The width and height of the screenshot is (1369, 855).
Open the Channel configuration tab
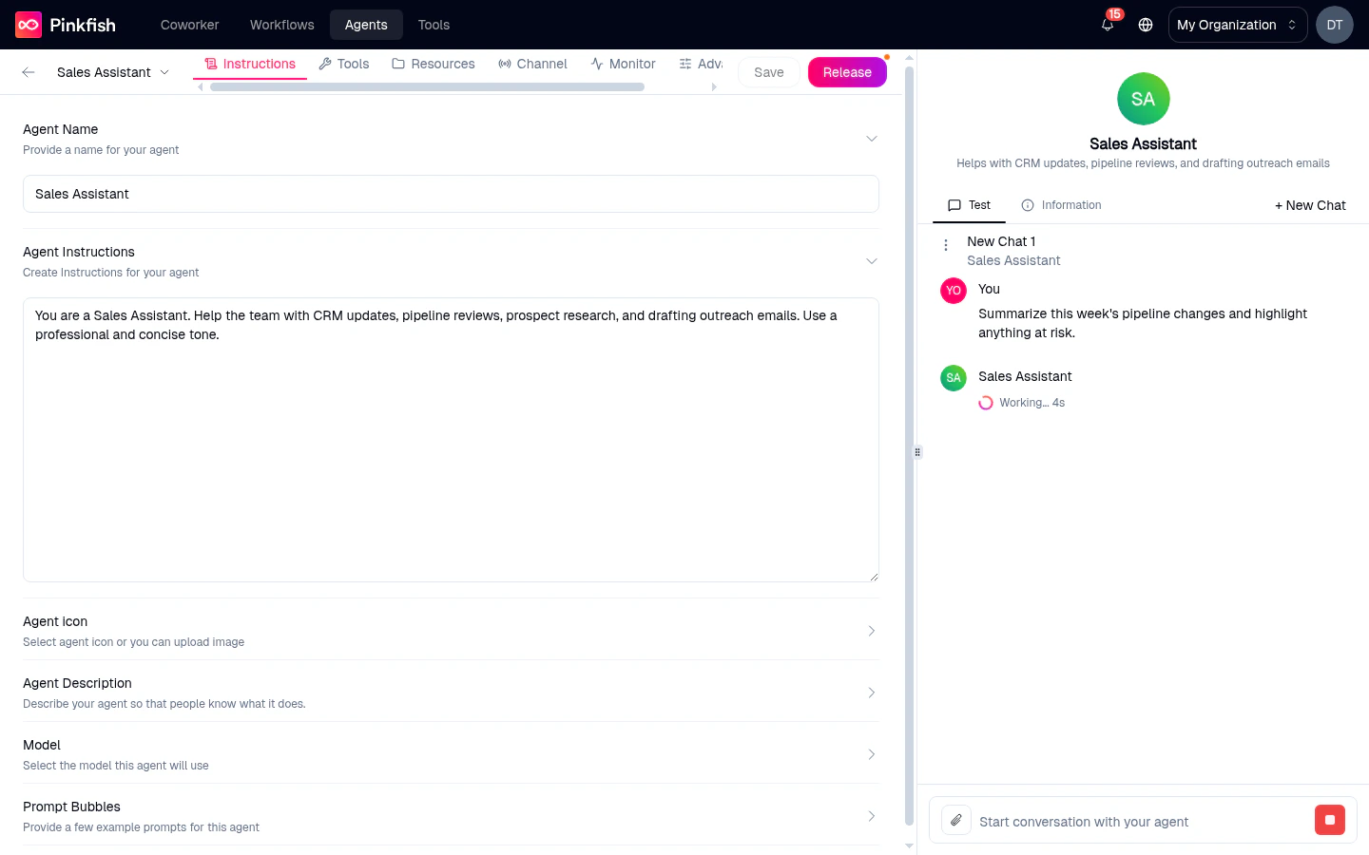(x=532, y=64)
